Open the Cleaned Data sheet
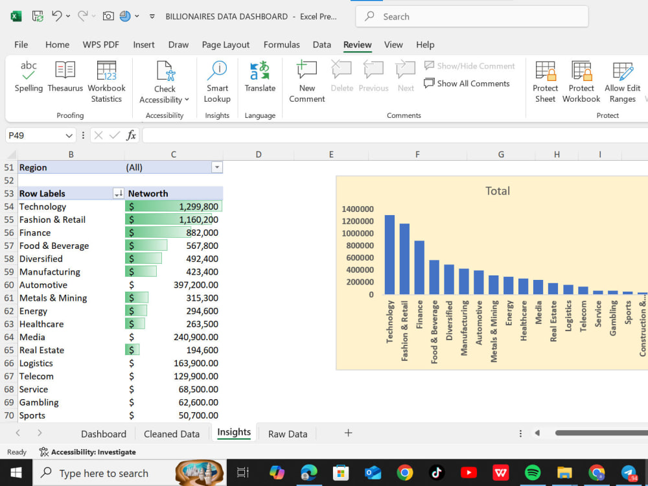The width and height of the screenshot is (648, 486). pyautogui.click(x=172, y=434)
